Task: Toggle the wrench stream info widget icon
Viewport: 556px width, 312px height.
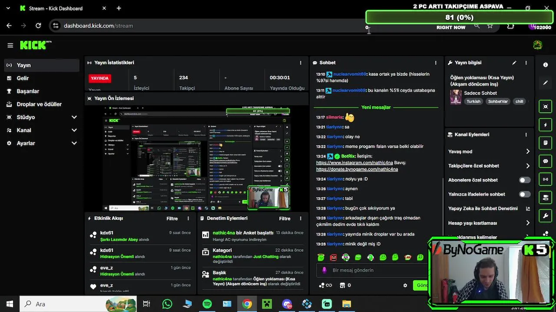Action: click(x=546, y=216)
